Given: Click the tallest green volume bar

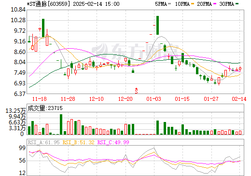Looking at the screenshot, I should (61, 124).
